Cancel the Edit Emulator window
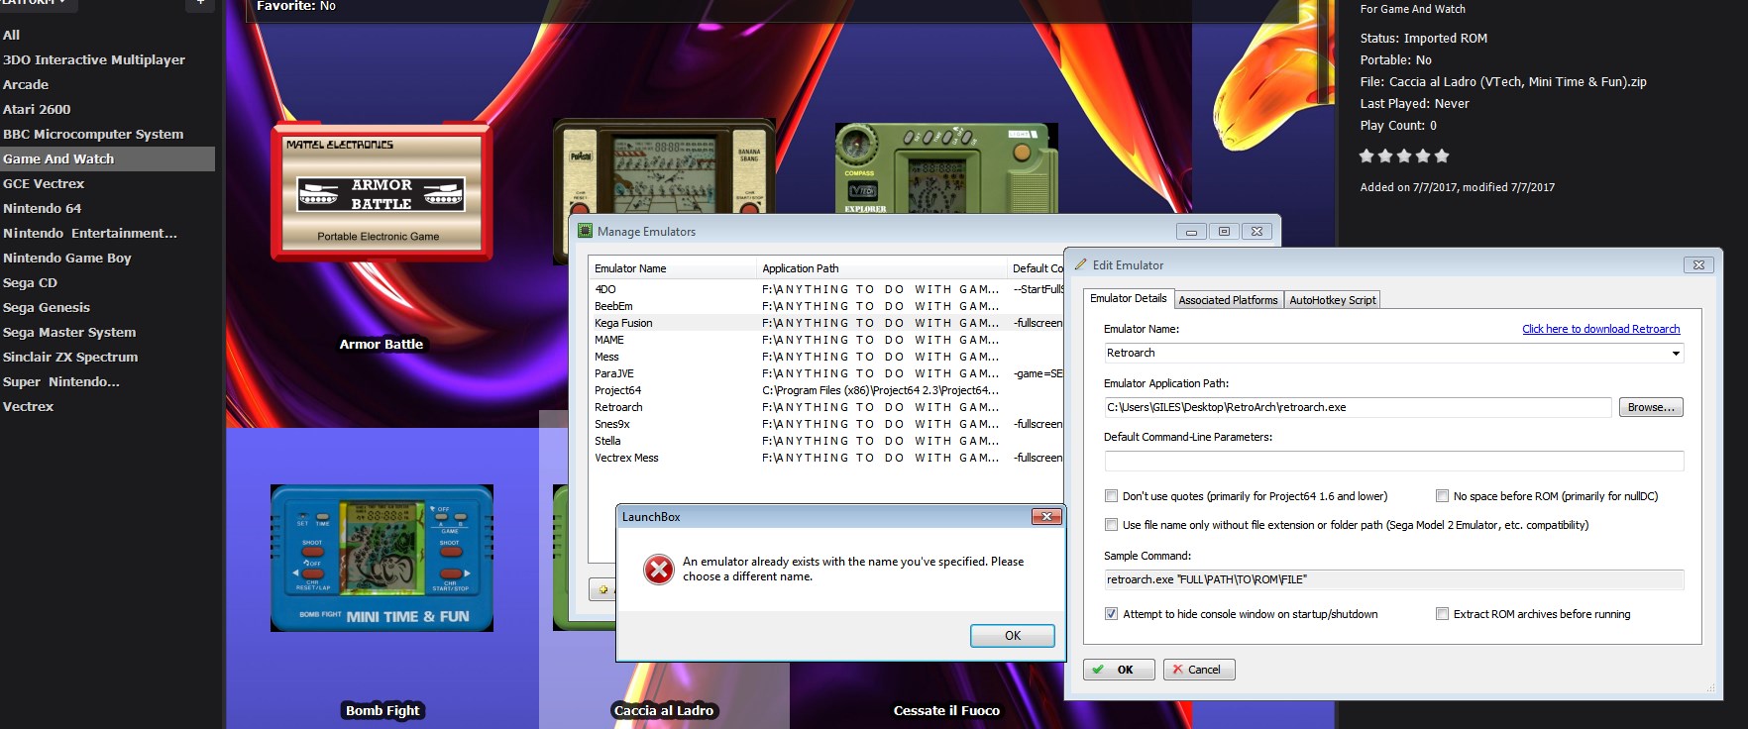1748x729 pixels. (x=1199, y=670)
